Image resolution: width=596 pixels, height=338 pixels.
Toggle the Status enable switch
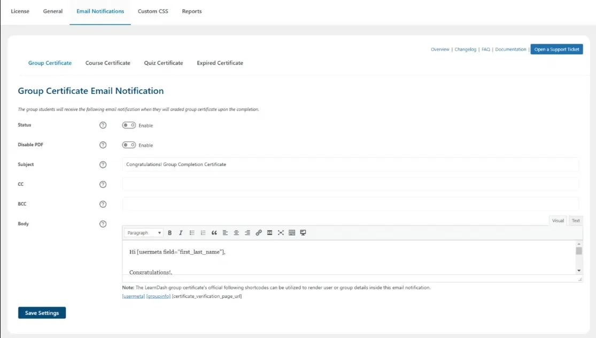[x=129, y=125]
